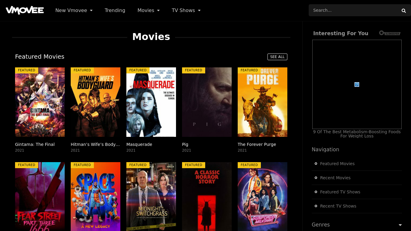Click the Gintama: The Final title link
411x231 pixels.
[x=35, y=144]
